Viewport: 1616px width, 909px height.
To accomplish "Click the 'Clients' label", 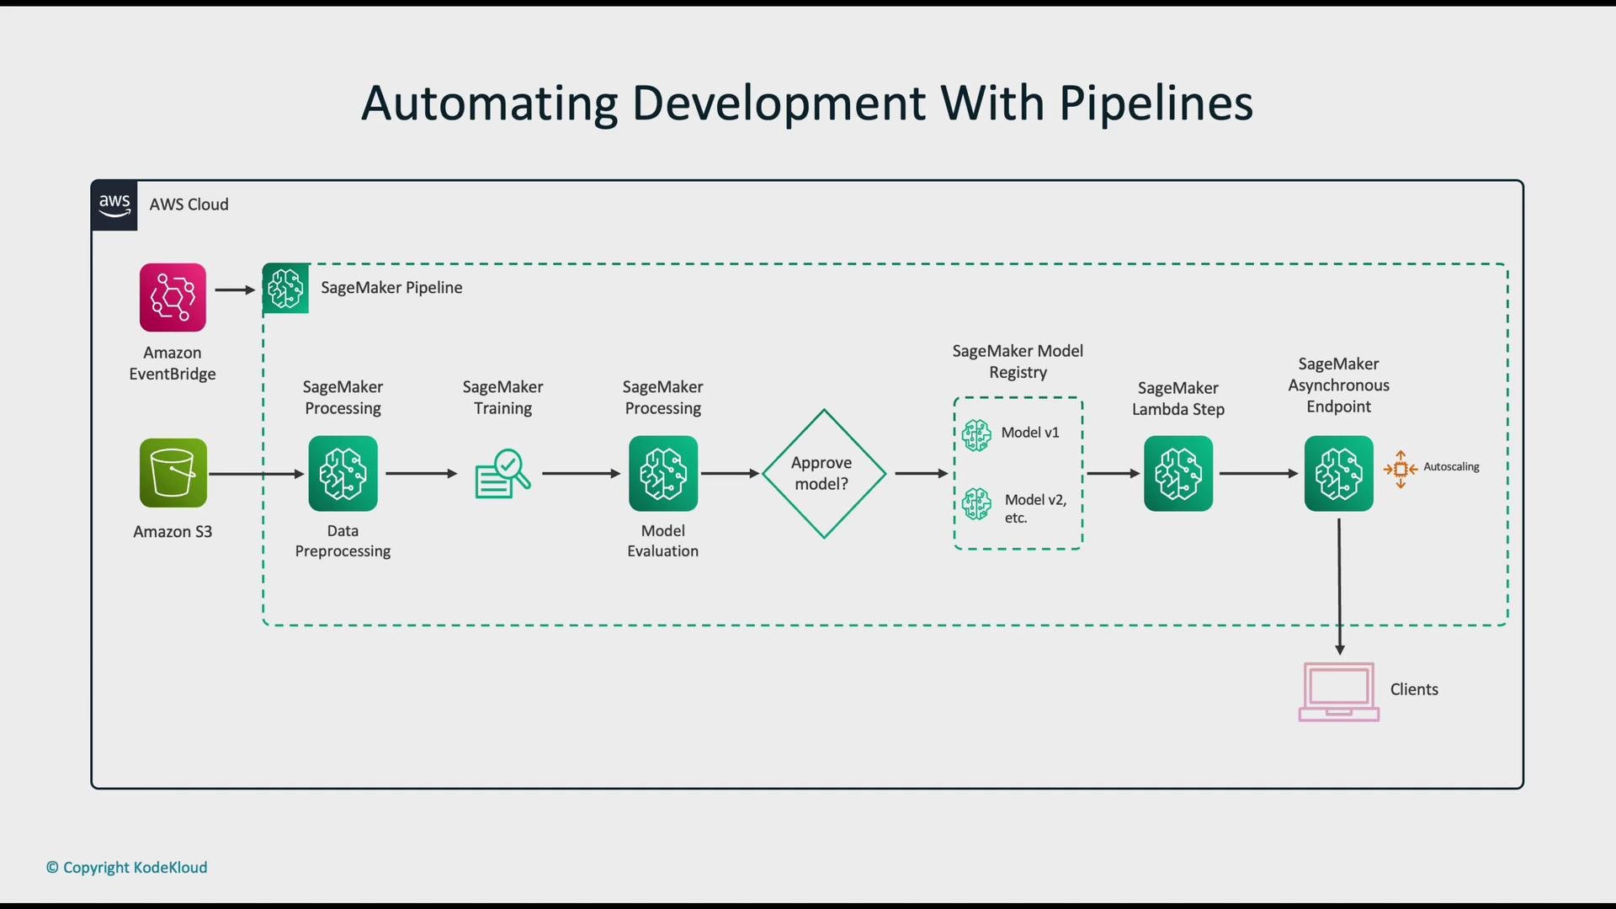I will pyautogui.click(x=1414, y=689).
